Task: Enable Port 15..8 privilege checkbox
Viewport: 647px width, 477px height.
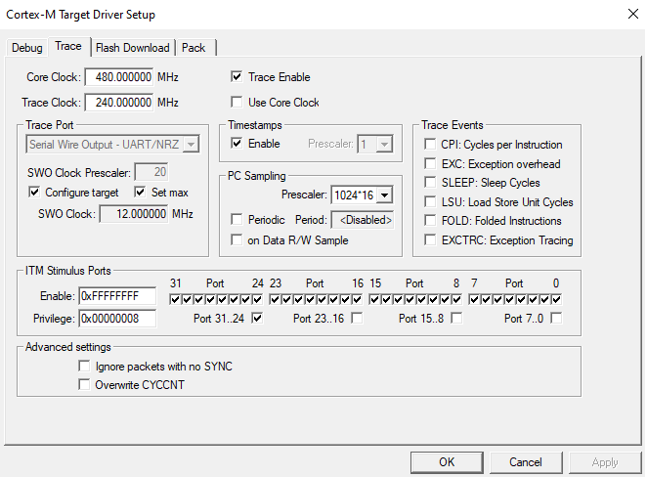Action: (456, 318)
